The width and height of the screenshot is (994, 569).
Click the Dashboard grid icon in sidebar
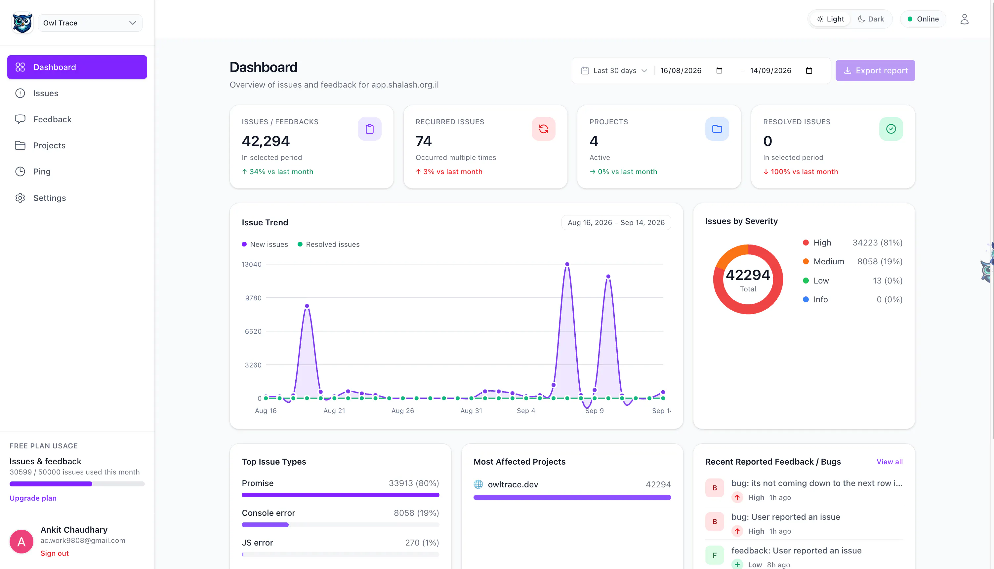coord(20,67)
